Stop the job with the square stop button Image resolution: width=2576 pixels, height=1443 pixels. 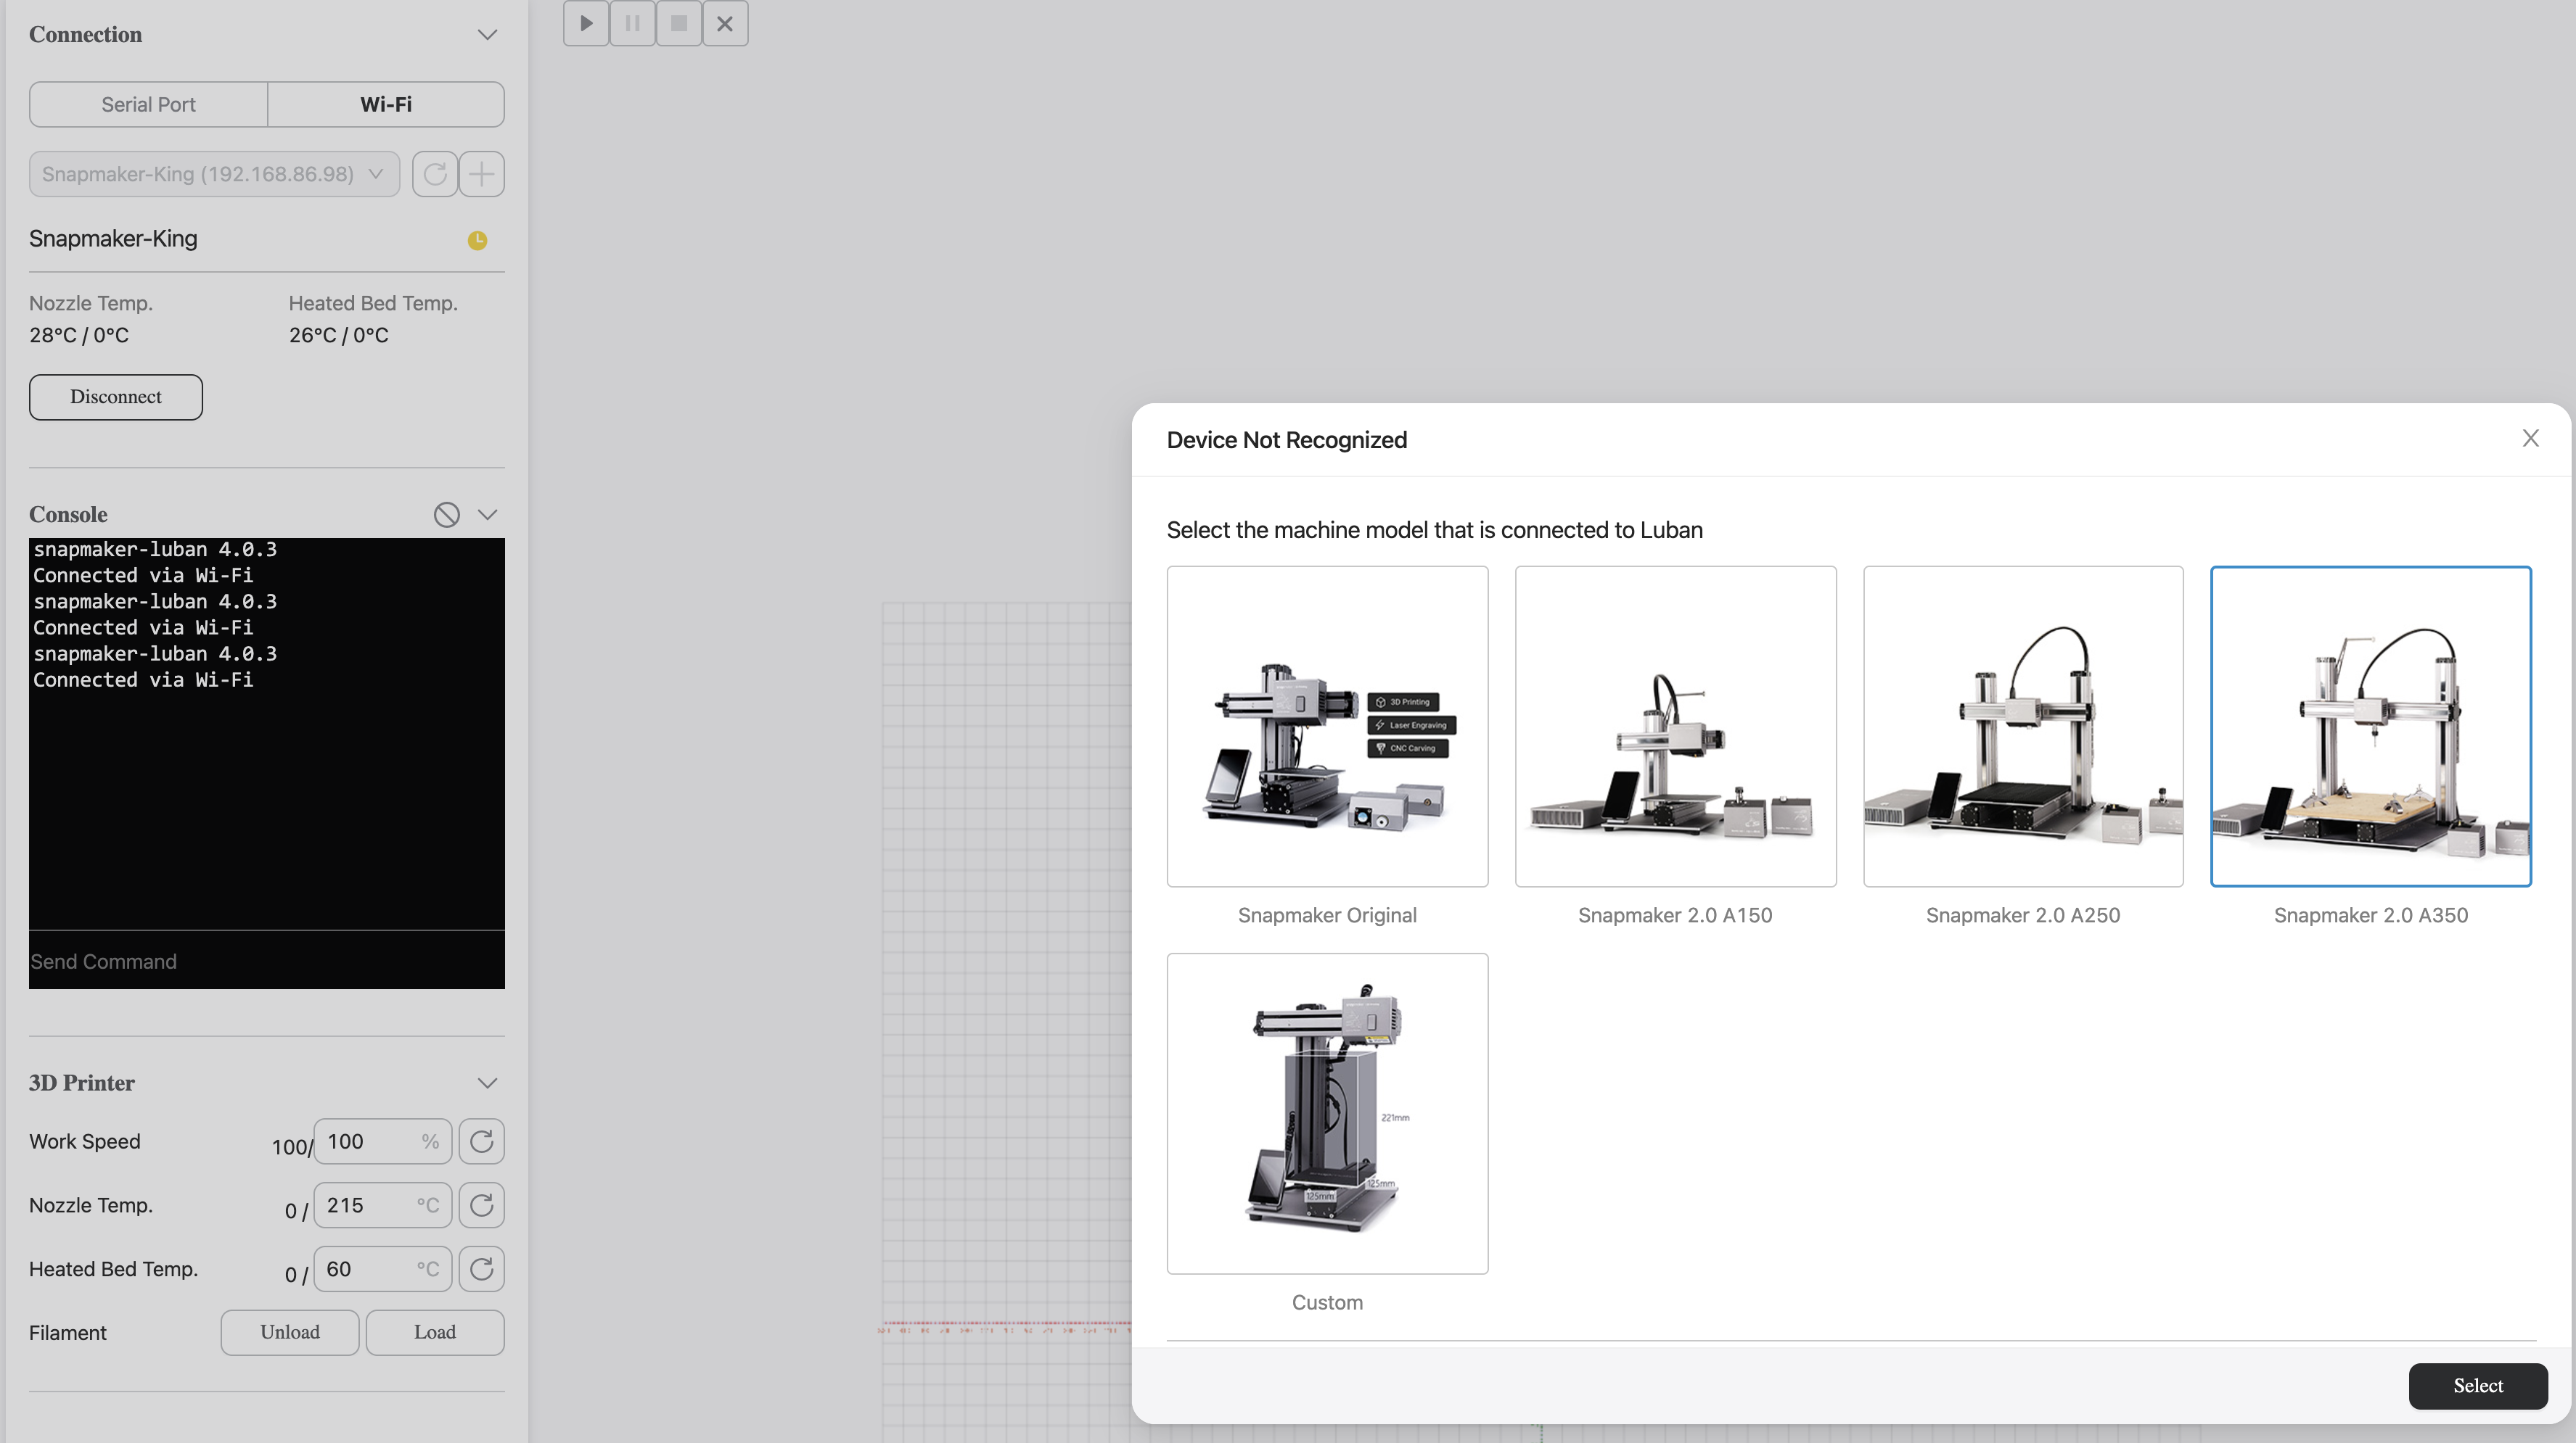coord(679,23)
